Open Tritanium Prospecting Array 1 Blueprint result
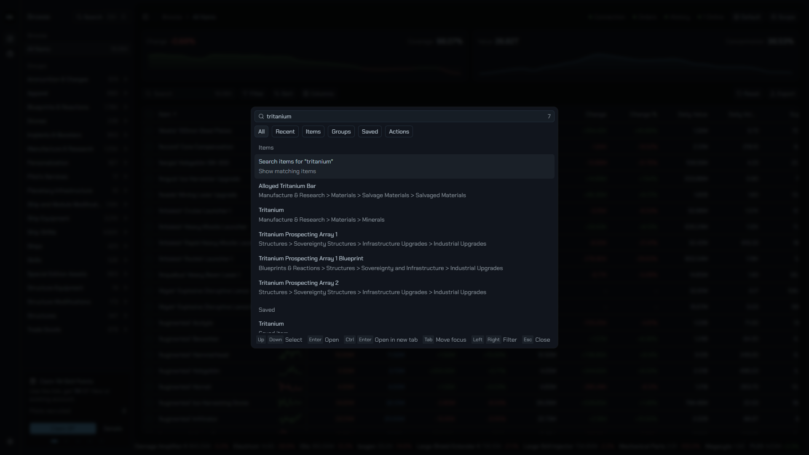 (x=404, y=263)
